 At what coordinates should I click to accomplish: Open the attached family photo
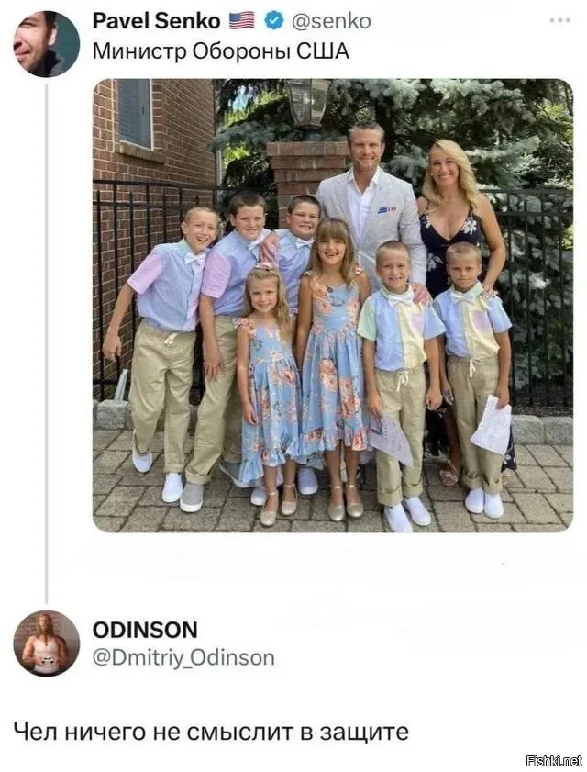click(333, 306)
